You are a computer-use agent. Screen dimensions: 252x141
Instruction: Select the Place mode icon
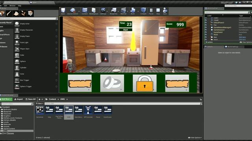click(2, 13)
